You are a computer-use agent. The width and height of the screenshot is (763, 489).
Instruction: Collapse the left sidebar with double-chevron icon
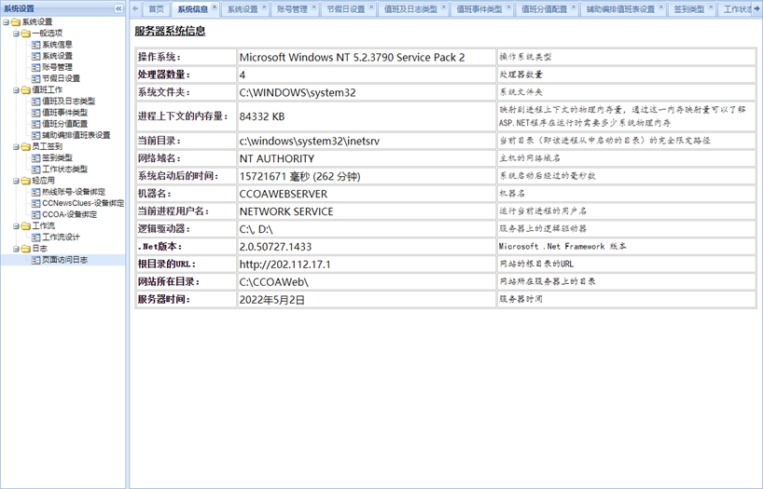pos(118,8)
